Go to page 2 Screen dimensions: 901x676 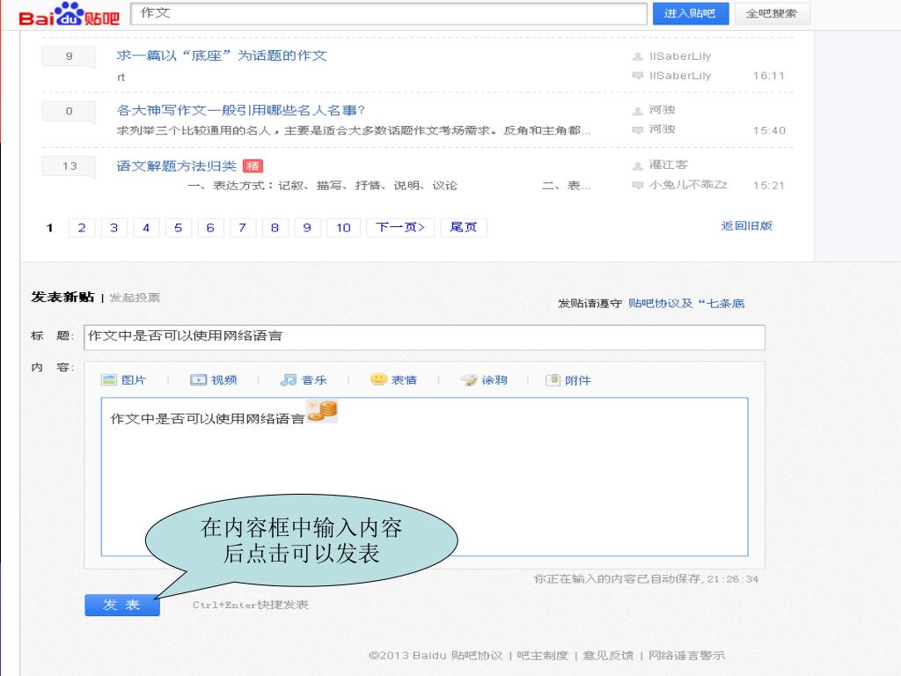point(82,228)
